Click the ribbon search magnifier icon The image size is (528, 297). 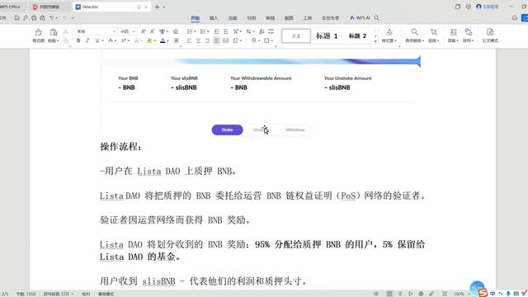pos(377,18)
